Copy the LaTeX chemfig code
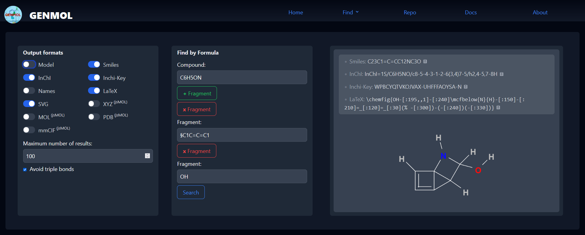Image resolution: width=585 pixels, height=235 pixels. point(498,108)
